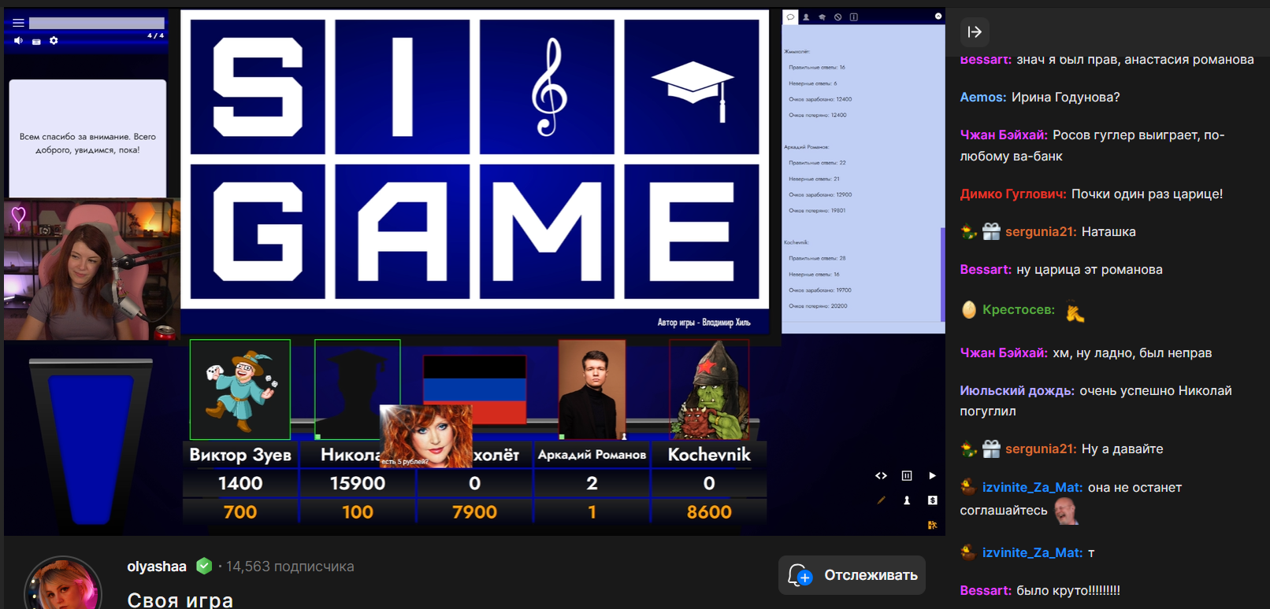Open the players tab with person icon
Viewport: 1270px width, 609px height.
806,17
